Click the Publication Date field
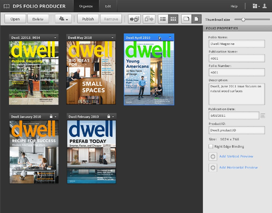 234,115
